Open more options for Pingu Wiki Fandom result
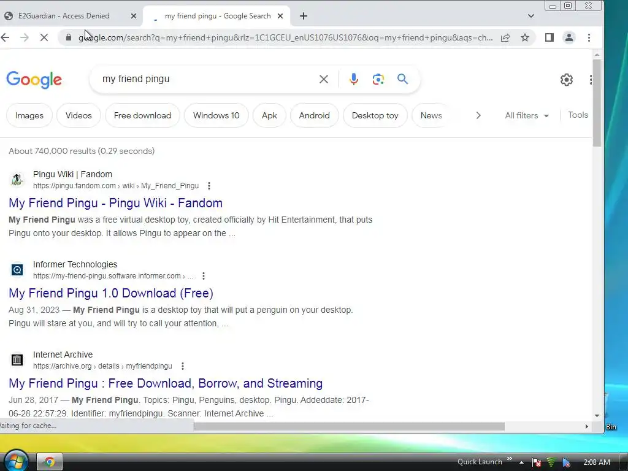Screen dimensions: 628x471 [209, 186]
